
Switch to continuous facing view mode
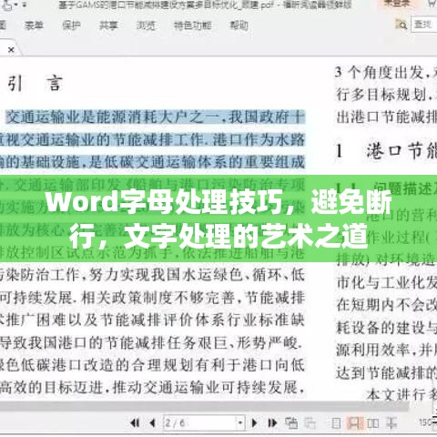(391, 422)
